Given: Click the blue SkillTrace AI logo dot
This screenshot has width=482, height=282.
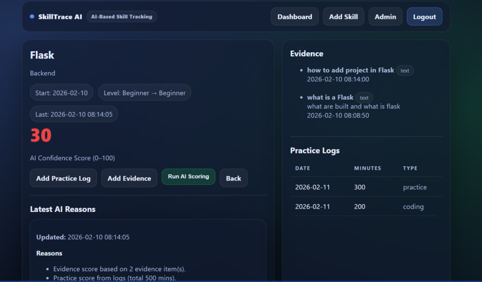Looking at the screenshot, I should coord(31,16).
